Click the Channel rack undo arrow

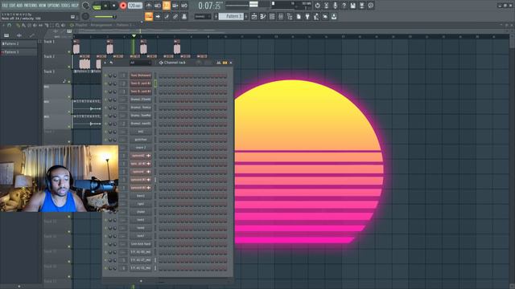pos(111,63)
